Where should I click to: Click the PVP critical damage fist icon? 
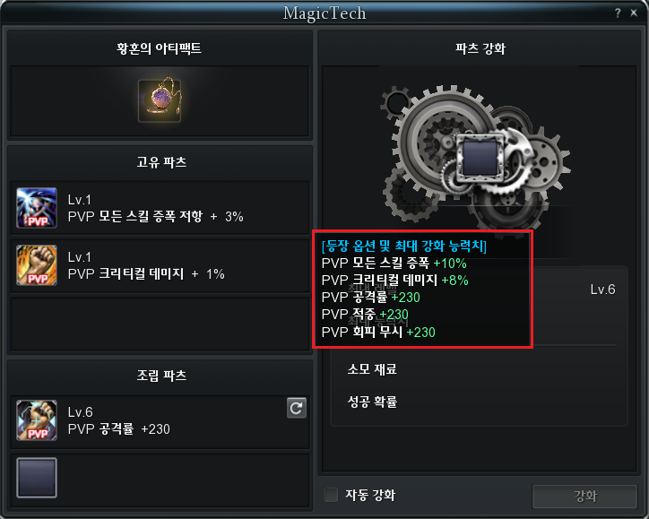[37, 265]
